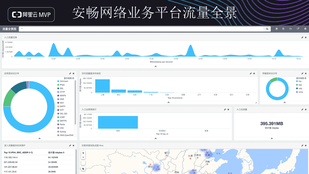This screenshot has width=309, height=174.
Task: Select the SMTP legend item
Action: (61, 106)
